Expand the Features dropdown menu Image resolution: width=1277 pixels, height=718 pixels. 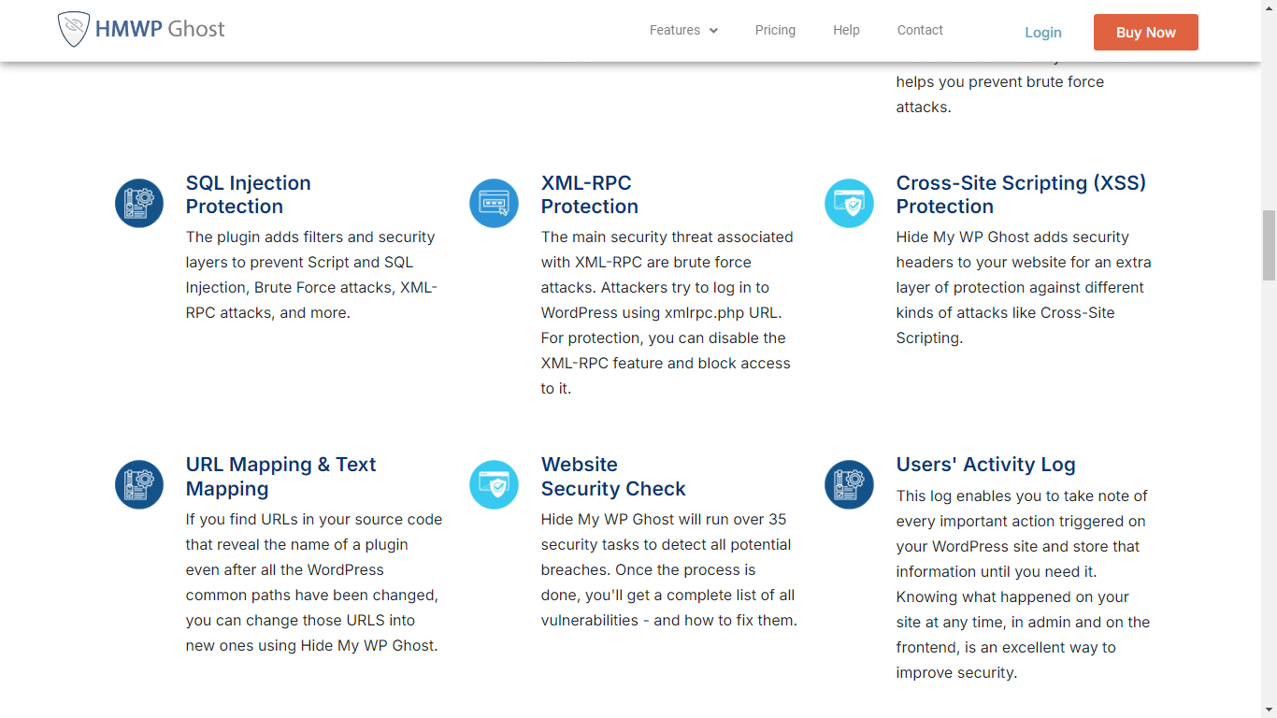(x=675, y=30)
